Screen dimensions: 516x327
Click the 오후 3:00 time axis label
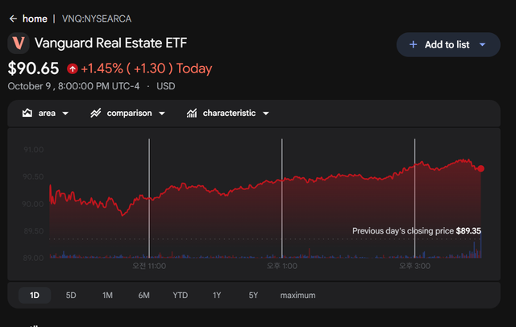coord(414,266)
